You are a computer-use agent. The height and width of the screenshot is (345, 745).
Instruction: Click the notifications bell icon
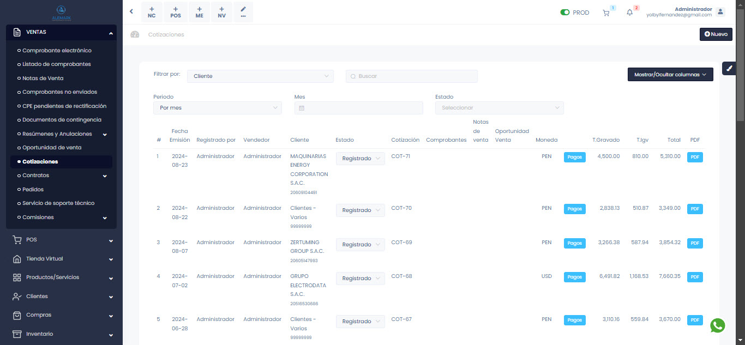coord(629,13)
